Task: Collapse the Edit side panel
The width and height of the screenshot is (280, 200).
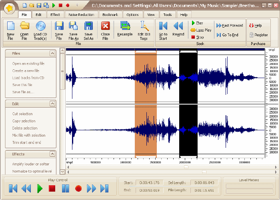Action: (52, 104)
